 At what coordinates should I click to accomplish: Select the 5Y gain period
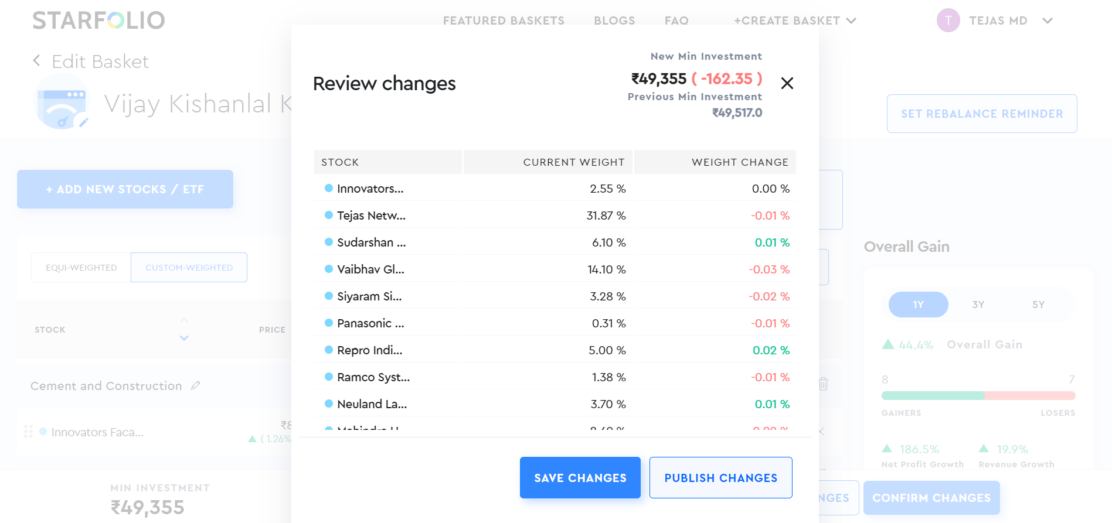point(1038,305)
